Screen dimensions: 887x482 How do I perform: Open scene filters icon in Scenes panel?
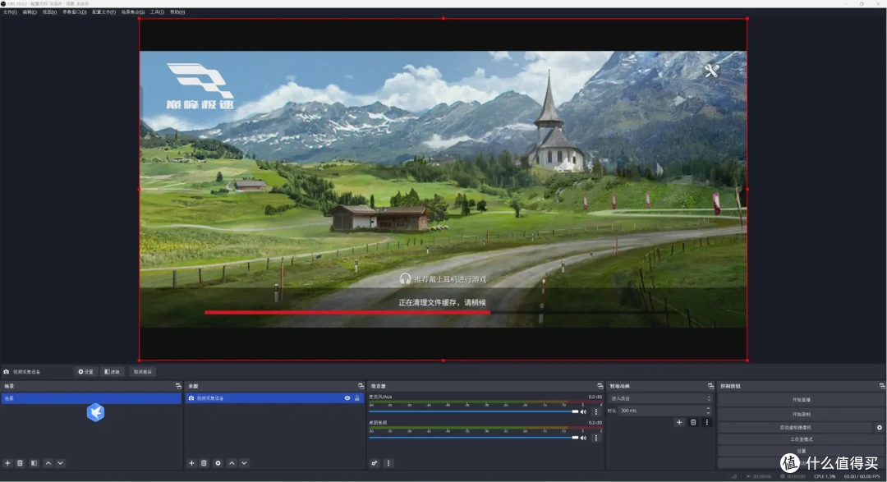coord(34,463)
